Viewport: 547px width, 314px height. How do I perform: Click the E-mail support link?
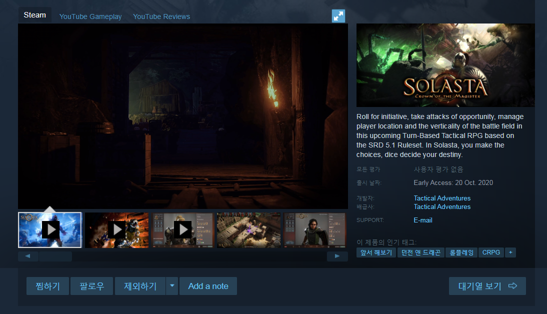[423, 220]
